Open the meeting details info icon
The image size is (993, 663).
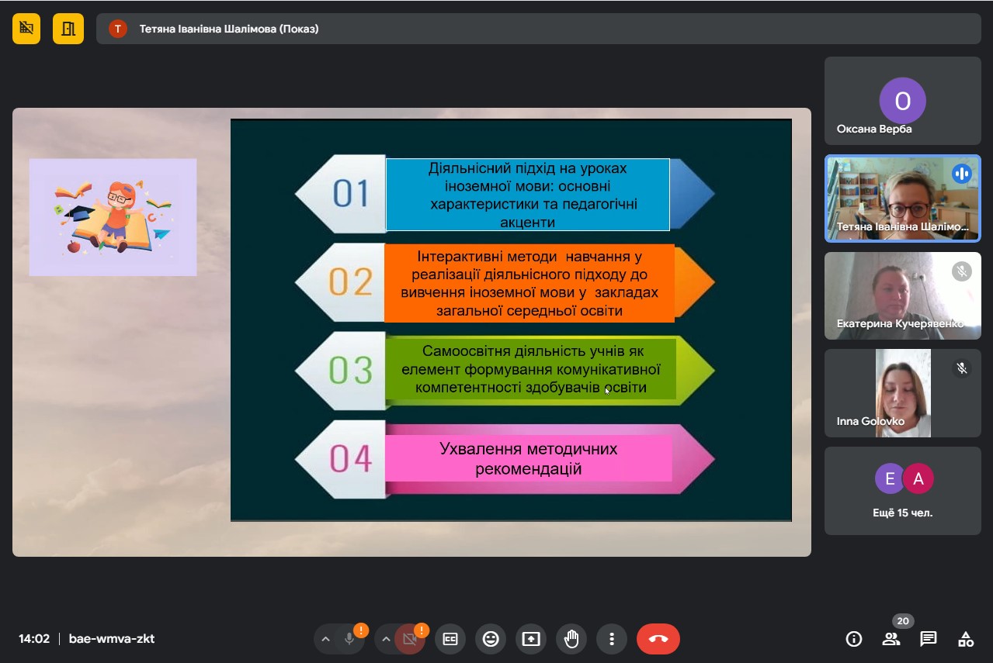pos(854,639)
